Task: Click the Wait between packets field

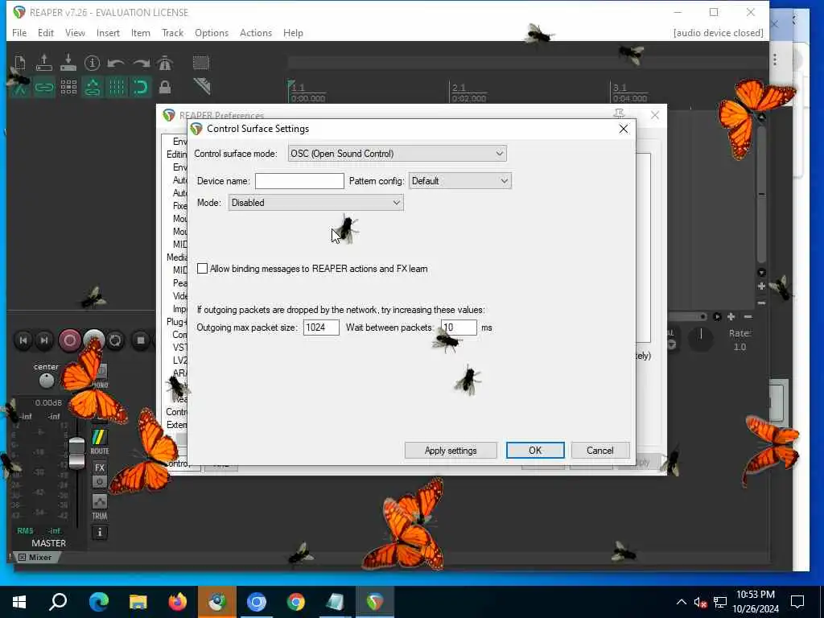Action: click(459, 328)
